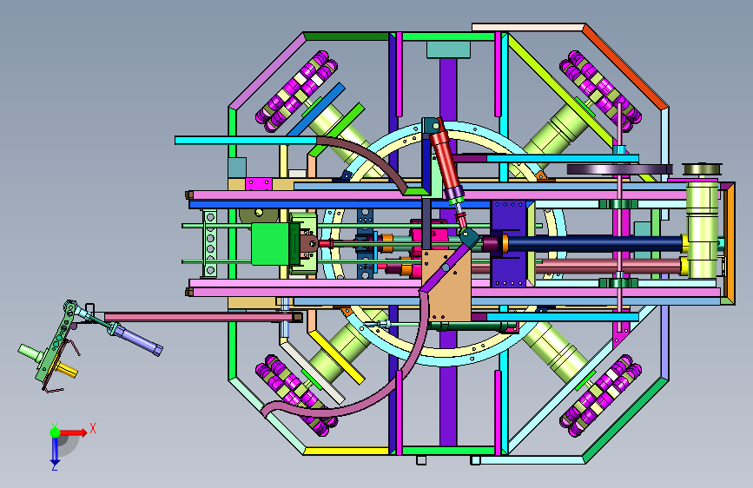The width and height of the screenshot is (753, 488).
Task: Select the gray flat pulley disc at right
Action: click(620, 169)
